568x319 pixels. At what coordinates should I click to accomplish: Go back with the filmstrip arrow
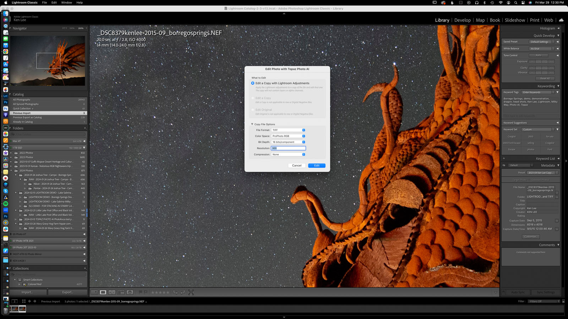point(29,301)
